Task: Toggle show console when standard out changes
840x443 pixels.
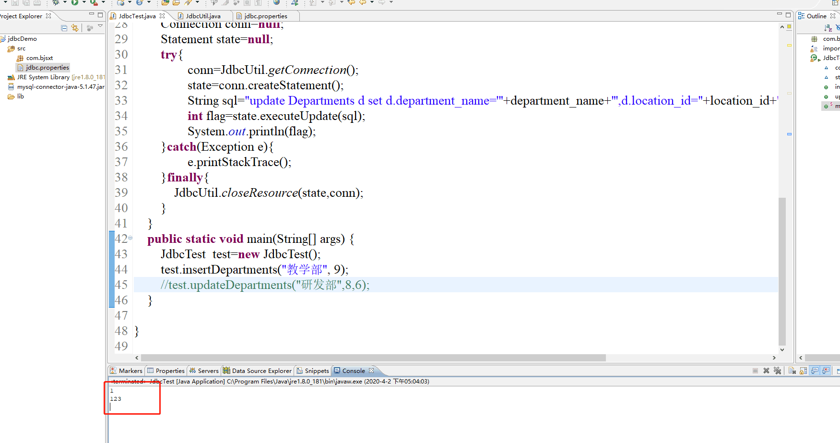Action: [x=815, y=371]
